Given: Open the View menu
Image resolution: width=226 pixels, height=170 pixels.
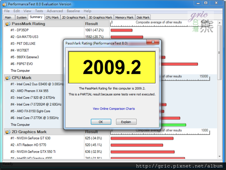Looking at the screenshot, I should 27,11.
